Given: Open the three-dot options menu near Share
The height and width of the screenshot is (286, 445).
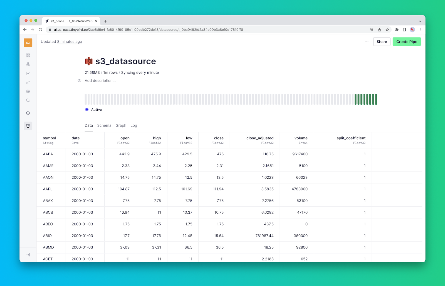Looking at the screenshot, I should (x=367, y=42).
